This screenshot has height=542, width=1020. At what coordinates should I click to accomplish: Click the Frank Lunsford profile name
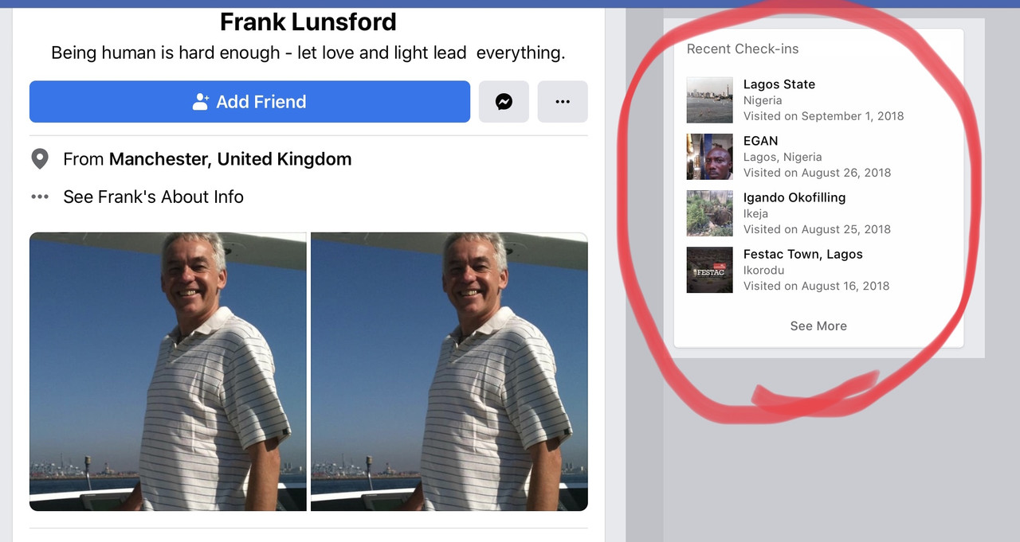[308, 21]
